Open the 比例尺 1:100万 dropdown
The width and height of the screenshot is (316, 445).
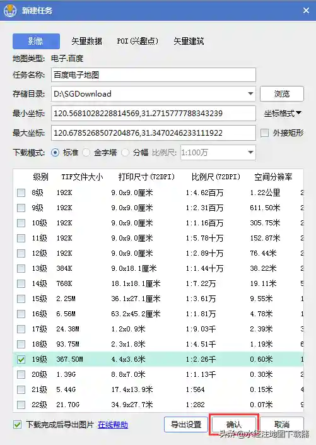click(x=218, y=153)
